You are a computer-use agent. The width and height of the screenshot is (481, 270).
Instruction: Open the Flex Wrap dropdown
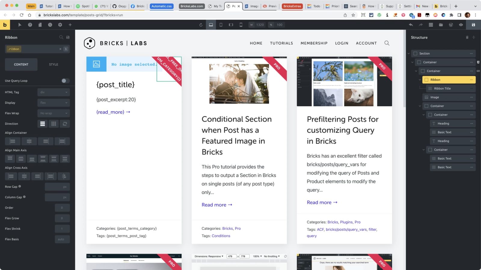click(x=54, y=113)
